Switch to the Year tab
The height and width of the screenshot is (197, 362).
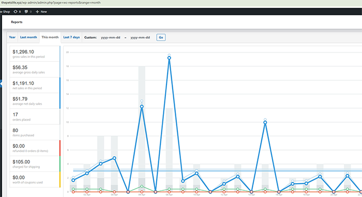pyautogui.click(x=12, y=37)
